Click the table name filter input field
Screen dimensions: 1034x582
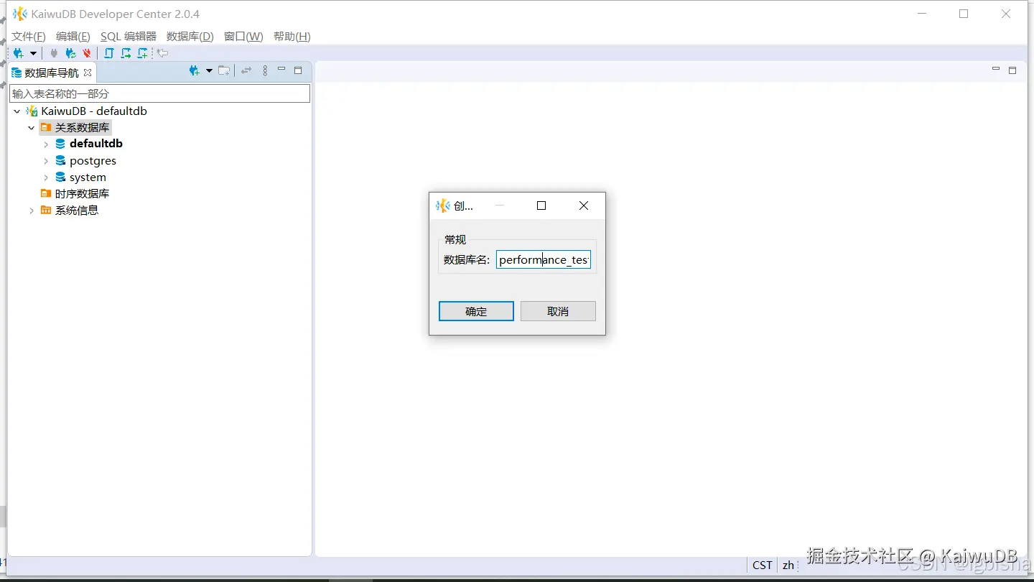(x=160, y=93)
